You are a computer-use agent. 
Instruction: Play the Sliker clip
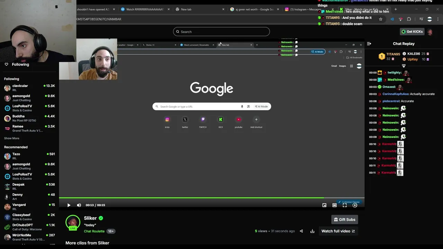coord(69,205)
